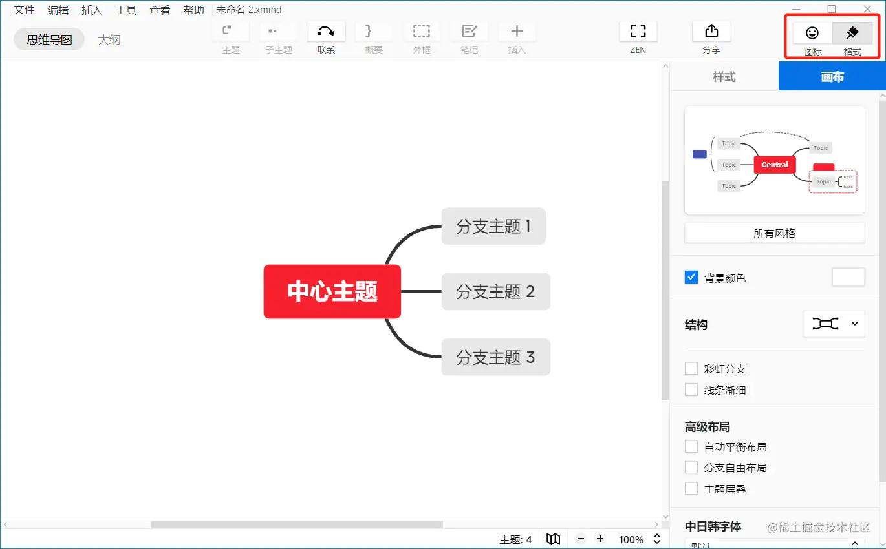This screenshot has height=549, width=886.
Task: Select the 联系 relationship tool
Action: point(326,31)
